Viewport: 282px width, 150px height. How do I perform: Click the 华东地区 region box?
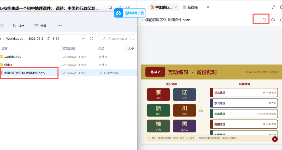coord(244,114)
